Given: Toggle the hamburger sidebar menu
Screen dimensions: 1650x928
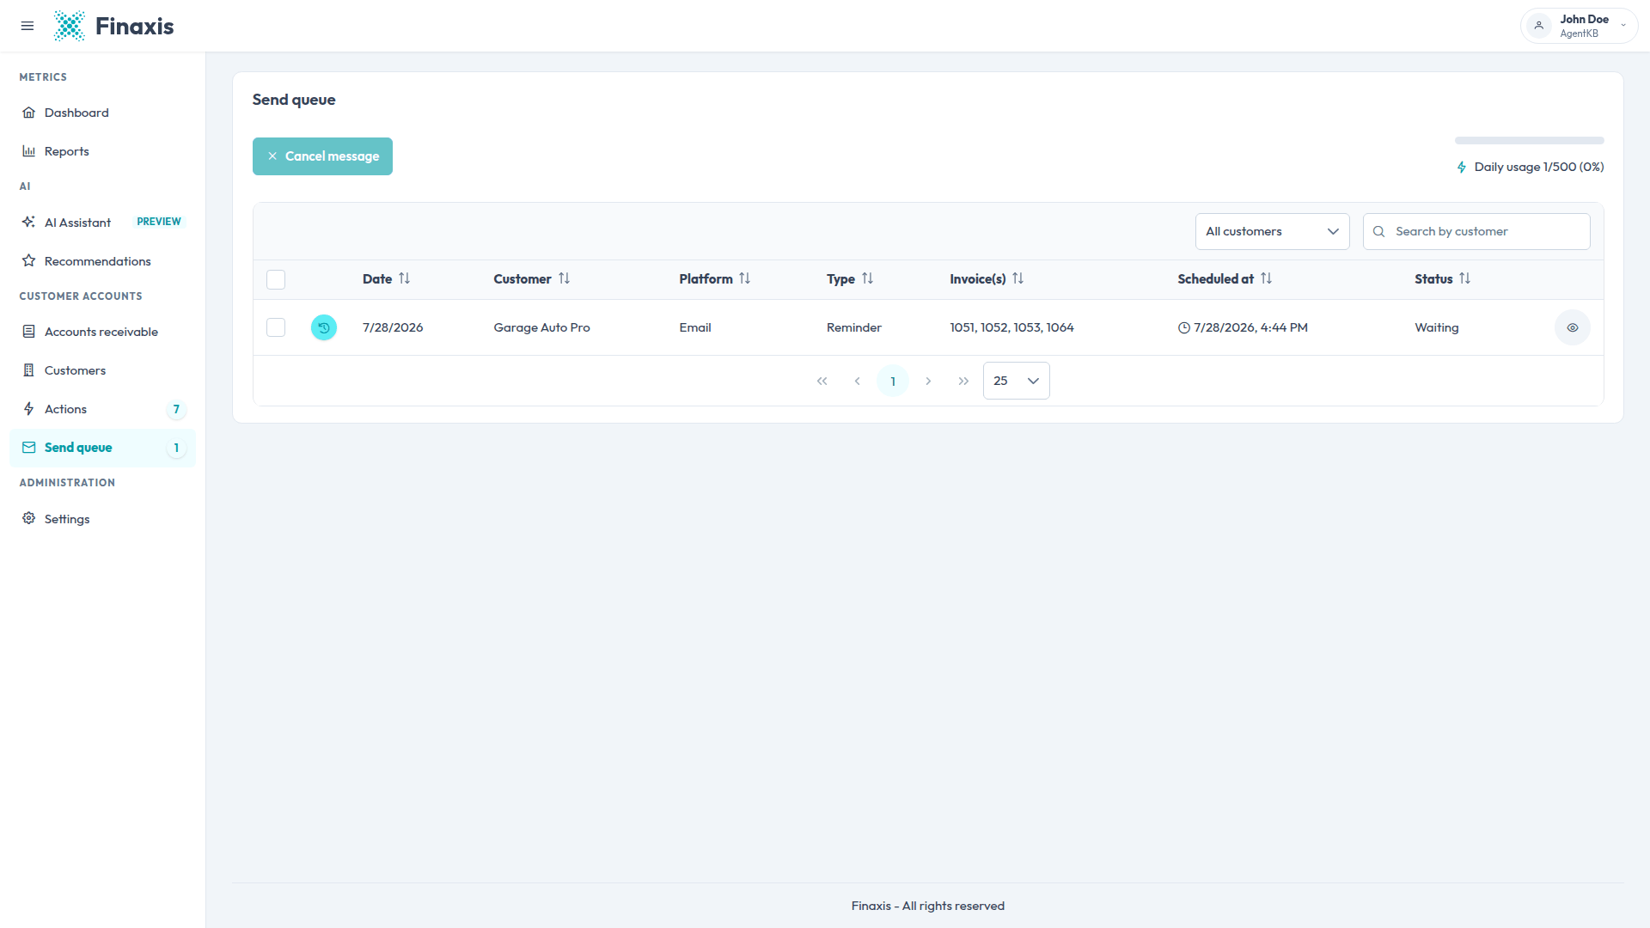Looking at the screenshot, I should coord(27,26).
